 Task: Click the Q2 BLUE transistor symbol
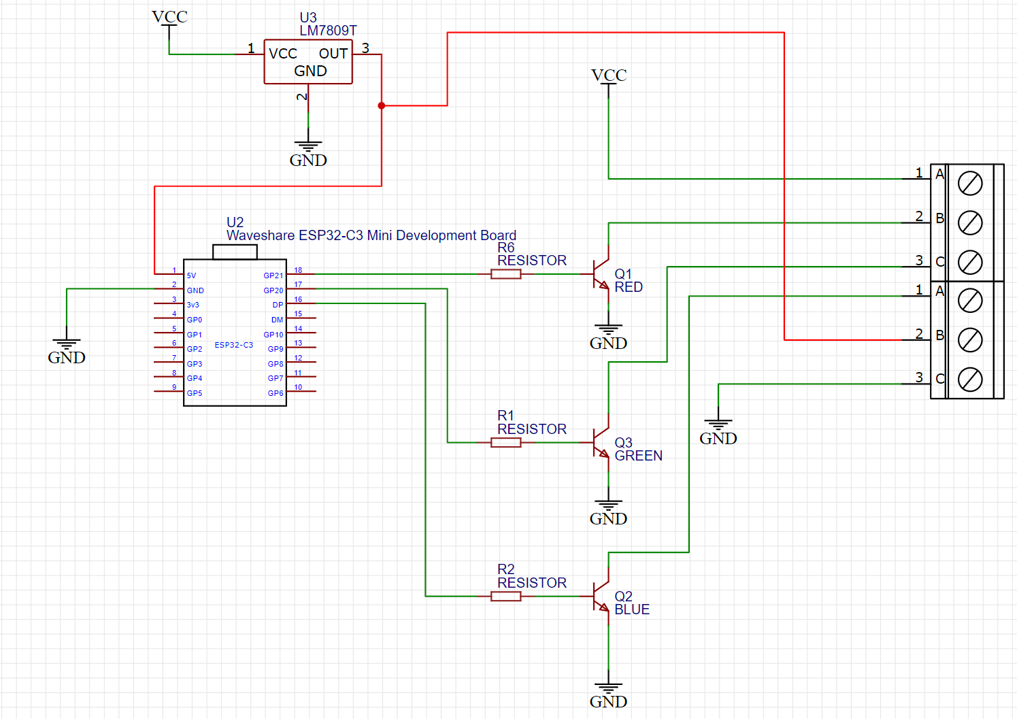tap(601, 597)
